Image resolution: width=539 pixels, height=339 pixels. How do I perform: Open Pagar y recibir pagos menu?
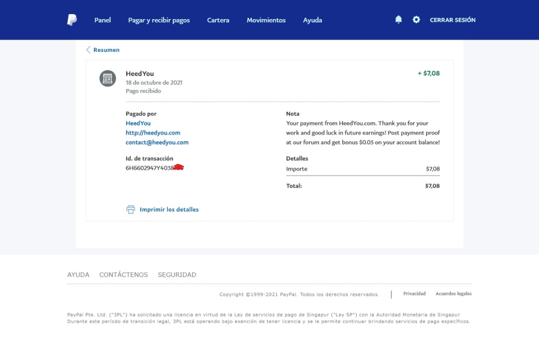[159, 20]
